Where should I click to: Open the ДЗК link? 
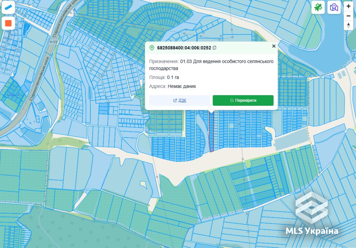[x=180, y=100]
